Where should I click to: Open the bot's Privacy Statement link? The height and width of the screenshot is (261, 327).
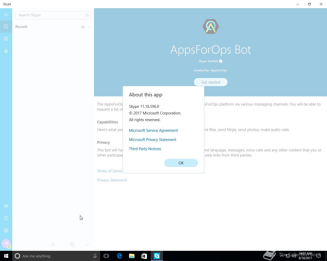tap(112, 180)
